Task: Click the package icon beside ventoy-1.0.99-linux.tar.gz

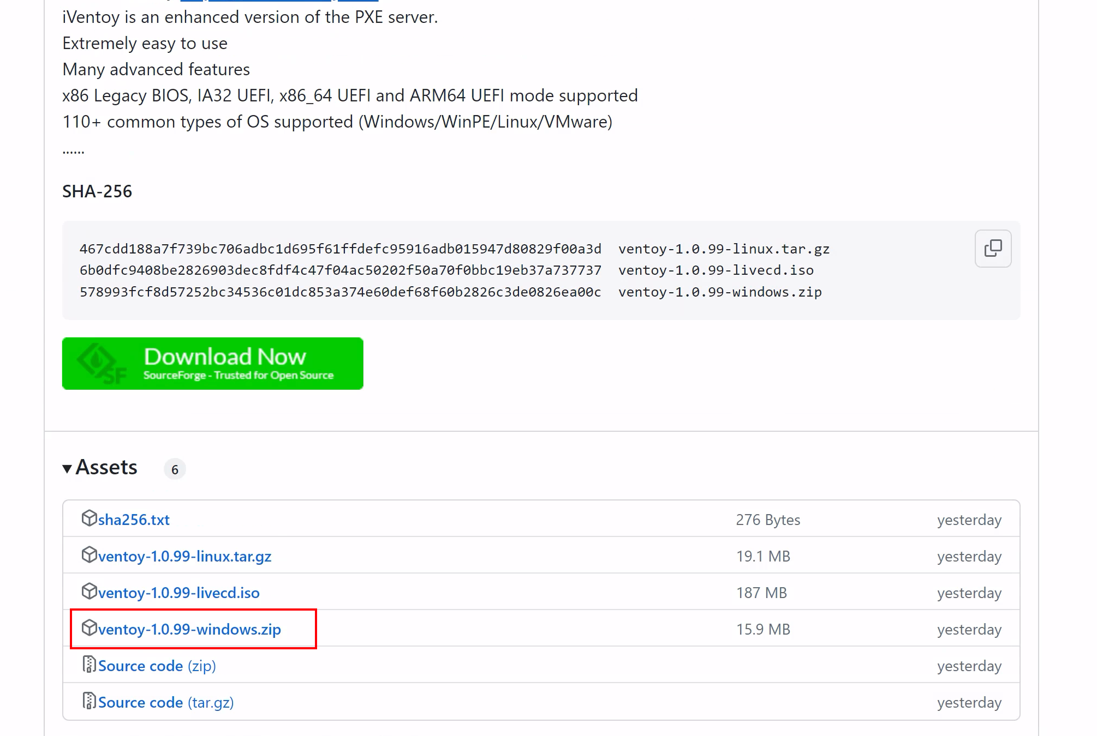Action: coord(89,554)
